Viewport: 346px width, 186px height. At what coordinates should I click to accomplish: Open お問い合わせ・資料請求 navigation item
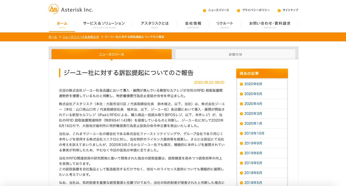(x=270, y=25)
